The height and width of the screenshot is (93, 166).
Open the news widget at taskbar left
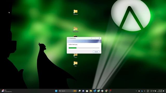click(x=7, y=91)
